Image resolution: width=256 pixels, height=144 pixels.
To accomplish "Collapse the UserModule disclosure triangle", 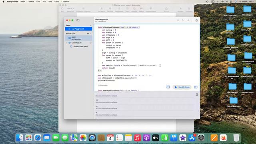I will (x=67, y=43).
